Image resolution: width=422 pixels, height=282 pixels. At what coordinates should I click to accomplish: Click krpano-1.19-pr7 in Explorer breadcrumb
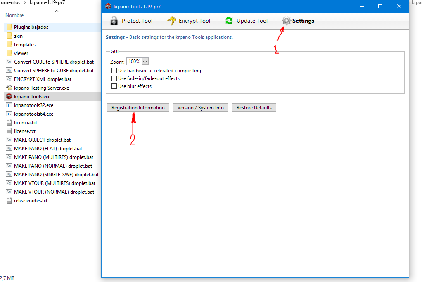click(x=47, y=3)
